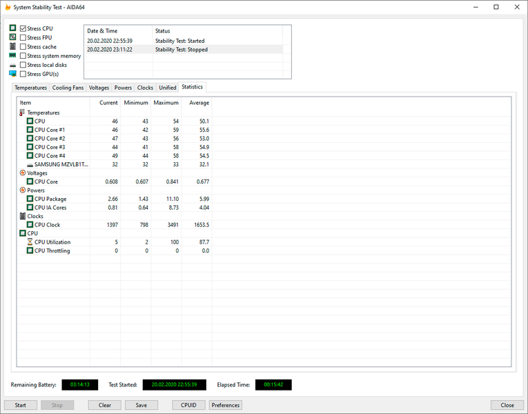Screen dimensions: 528x414
Task: Click the Clear button
Action: pyautogui.click(x=105, y=405)
